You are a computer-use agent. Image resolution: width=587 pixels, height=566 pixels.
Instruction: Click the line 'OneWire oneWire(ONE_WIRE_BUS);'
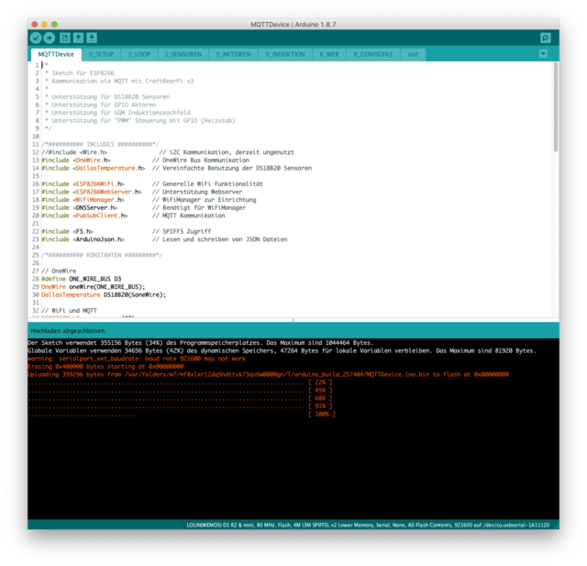[x=94, y=287]
